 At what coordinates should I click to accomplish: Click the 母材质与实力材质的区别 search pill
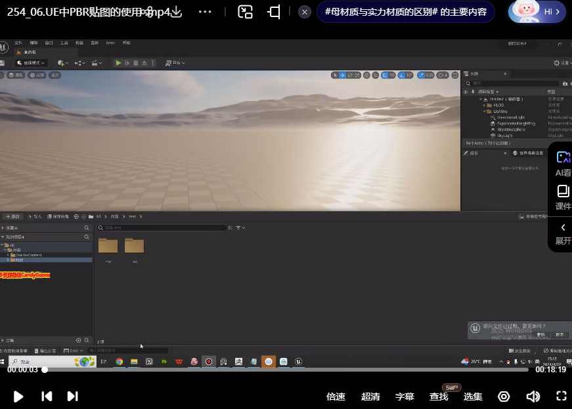[405, 11]
